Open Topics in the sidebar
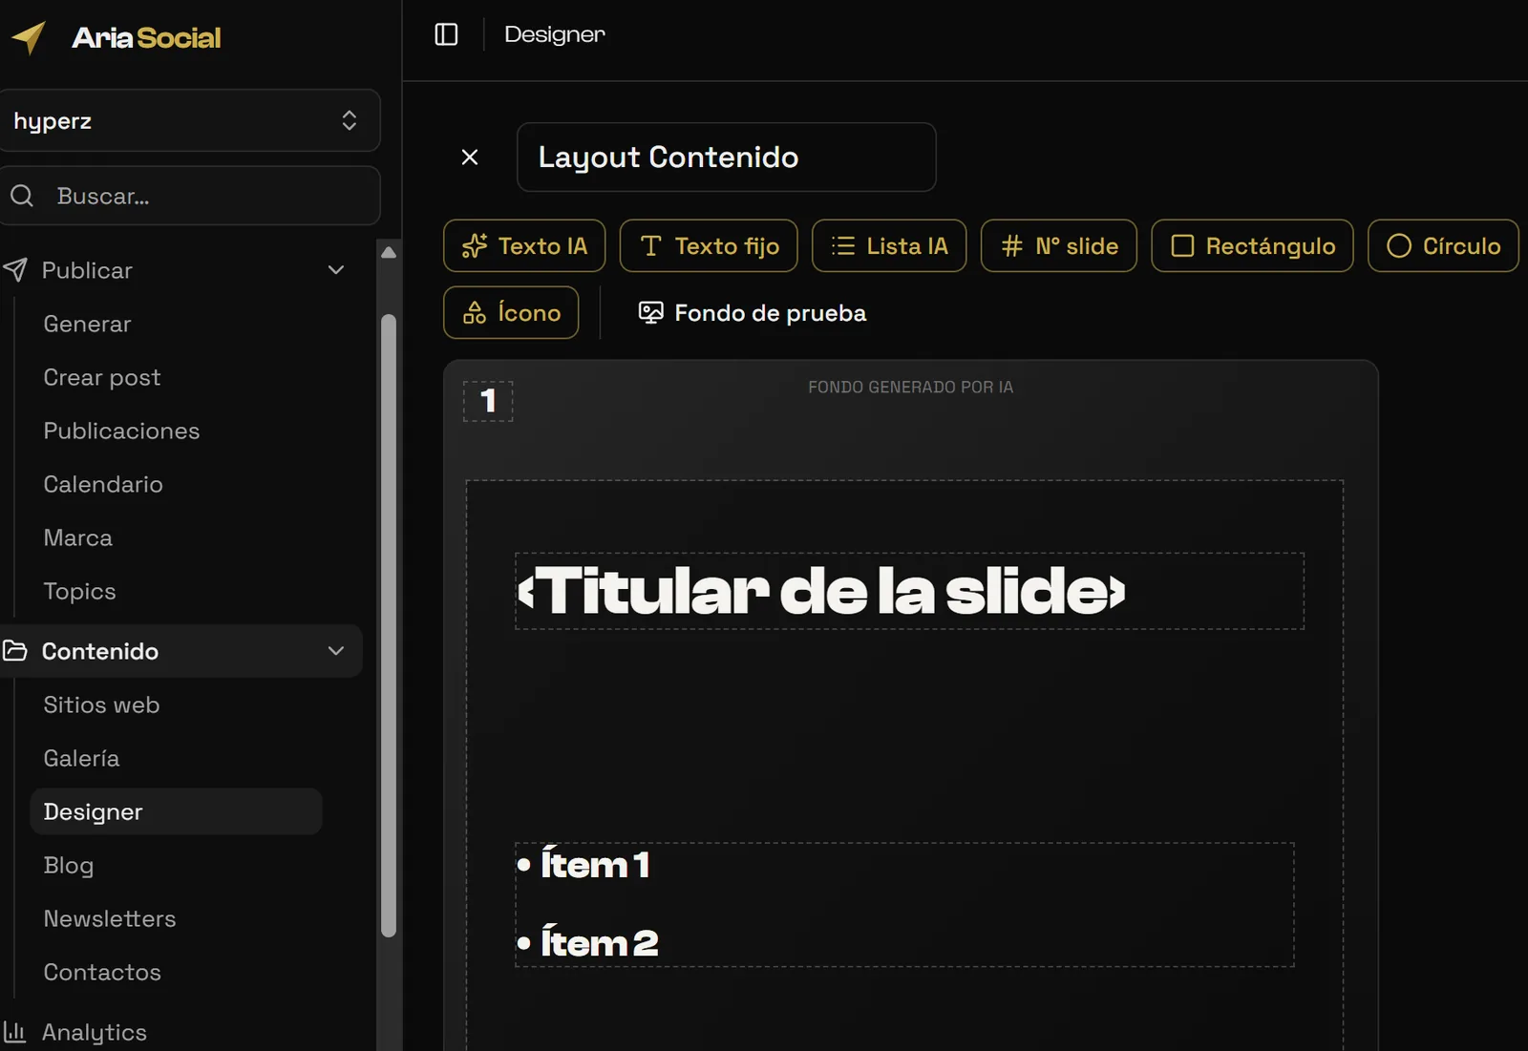Image resolution: width=1528 pixels, height=1051 pixels. (79, 591)
